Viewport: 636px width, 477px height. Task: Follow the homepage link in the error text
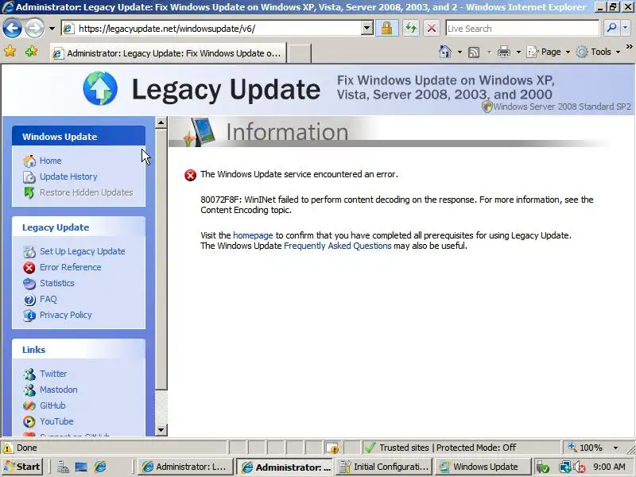click(x=253, y=235)
